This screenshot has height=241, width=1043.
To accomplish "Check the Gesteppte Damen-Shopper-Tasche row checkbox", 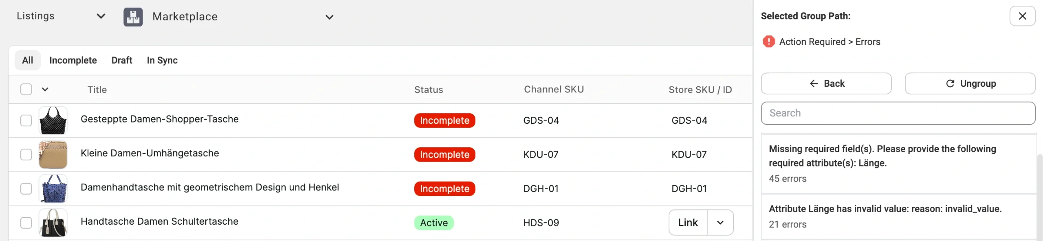I will coord(26,120).
